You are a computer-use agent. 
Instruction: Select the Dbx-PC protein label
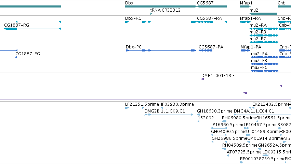(x=134, y=47)
